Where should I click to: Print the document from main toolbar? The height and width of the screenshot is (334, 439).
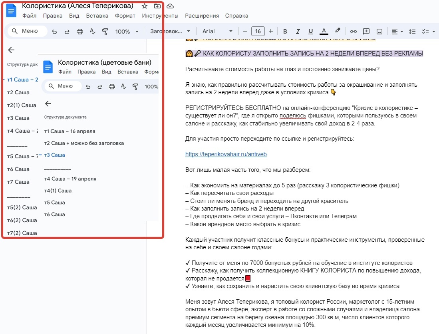pyautogui.click(x=80, y=32)
